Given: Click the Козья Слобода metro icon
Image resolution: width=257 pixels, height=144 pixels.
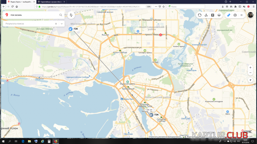Looking at the screenshot, I should coord(120,51).
